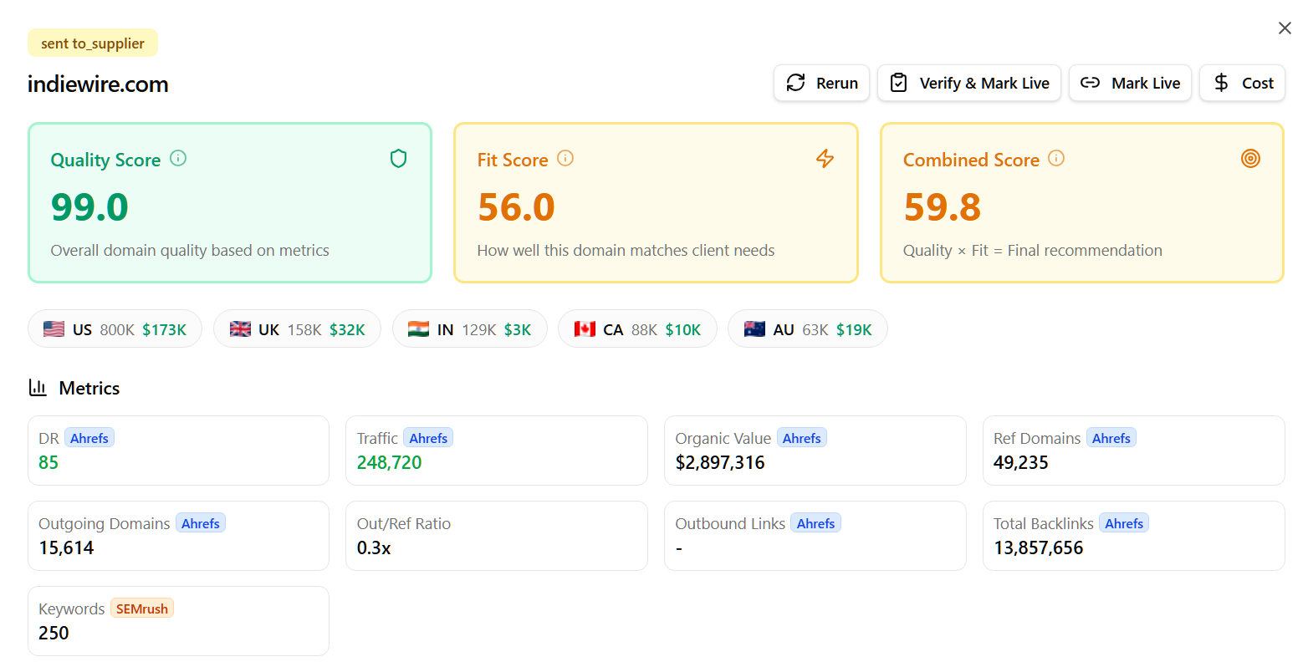Open the Ahrefs badge on the DR metric

pyautogui.click(x=89, y=437)
